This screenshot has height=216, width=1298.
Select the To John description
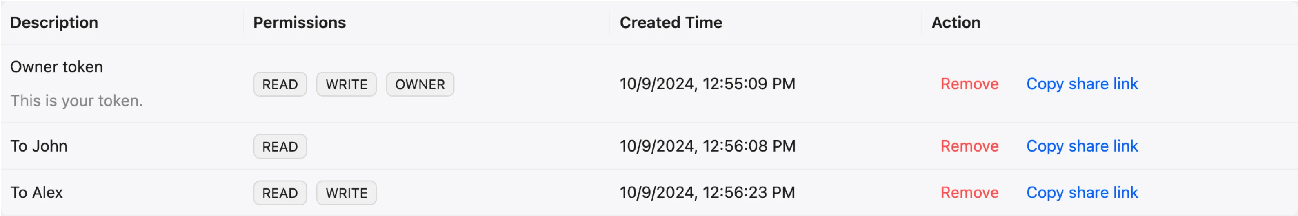tap(39, 146)
